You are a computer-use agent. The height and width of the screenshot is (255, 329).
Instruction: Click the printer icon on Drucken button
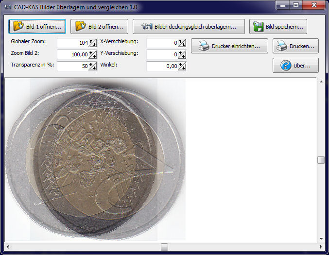click(x=282, y=46)
